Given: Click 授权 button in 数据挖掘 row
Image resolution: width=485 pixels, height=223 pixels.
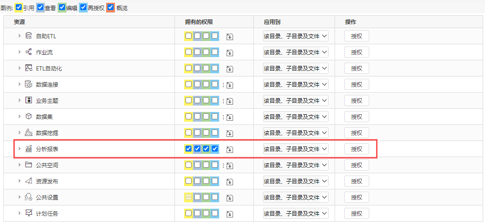Looking at the screenshot, I should [x=357, y=133].
